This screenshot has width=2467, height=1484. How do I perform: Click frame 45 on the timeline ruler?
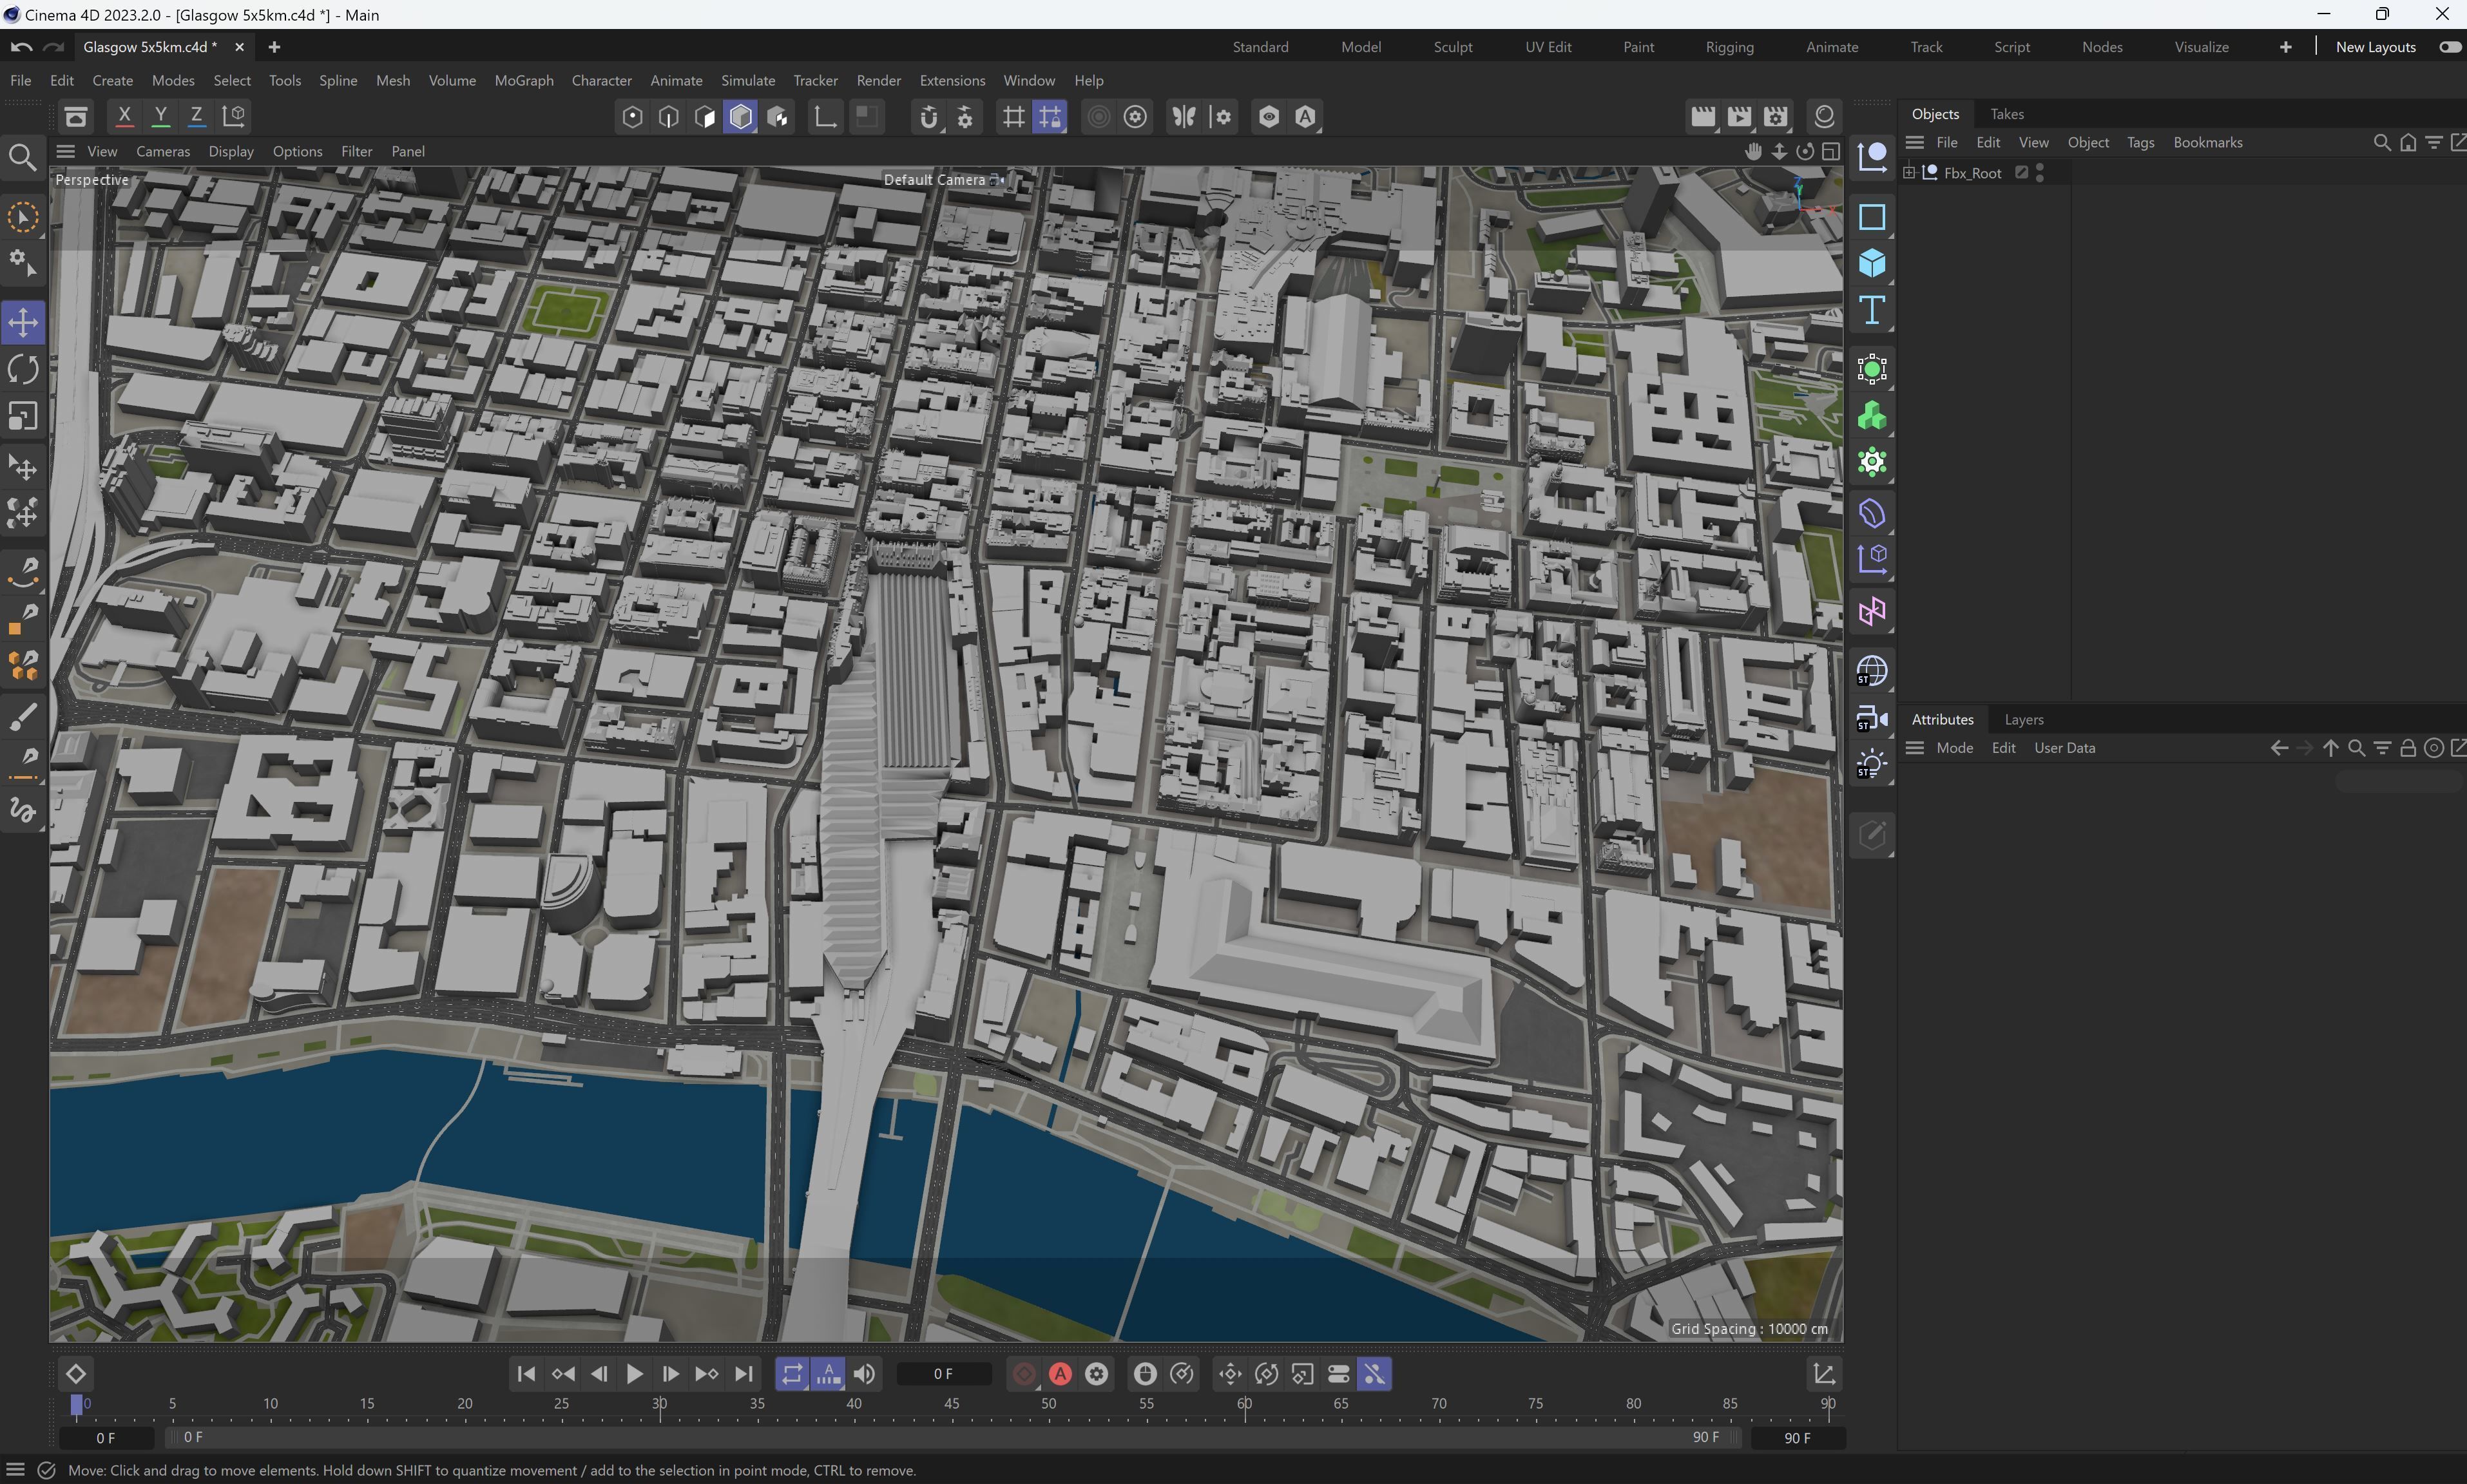pyautogui.click(x=951, y=1404)
